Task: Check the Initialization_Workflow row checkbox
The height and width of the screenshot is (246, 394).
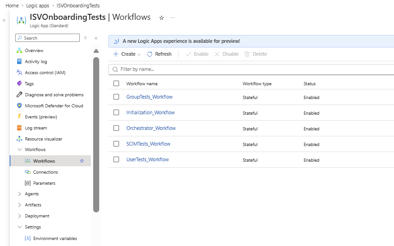Action: point(116,112)
